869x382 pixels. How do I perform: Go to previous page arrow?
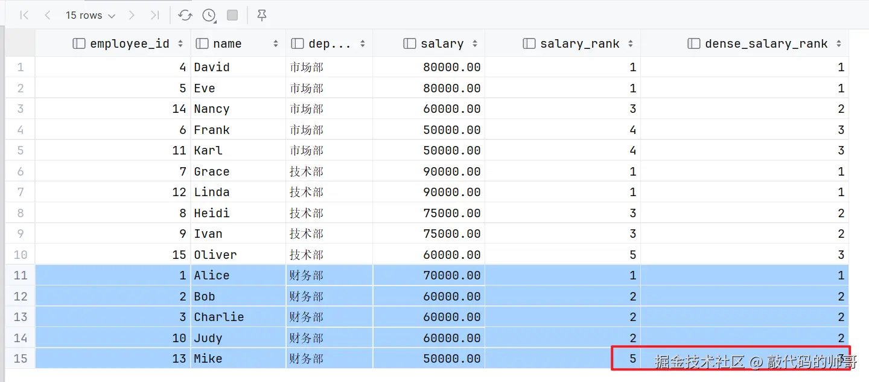48,15
